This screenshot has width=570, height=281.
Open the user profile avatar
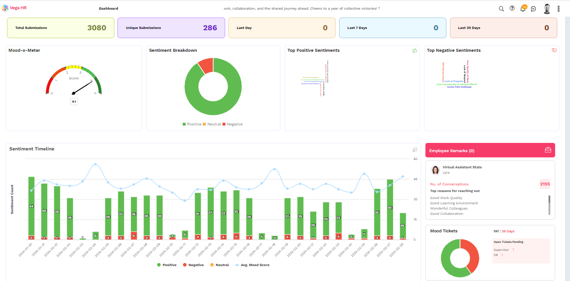(x=547, y=8)
